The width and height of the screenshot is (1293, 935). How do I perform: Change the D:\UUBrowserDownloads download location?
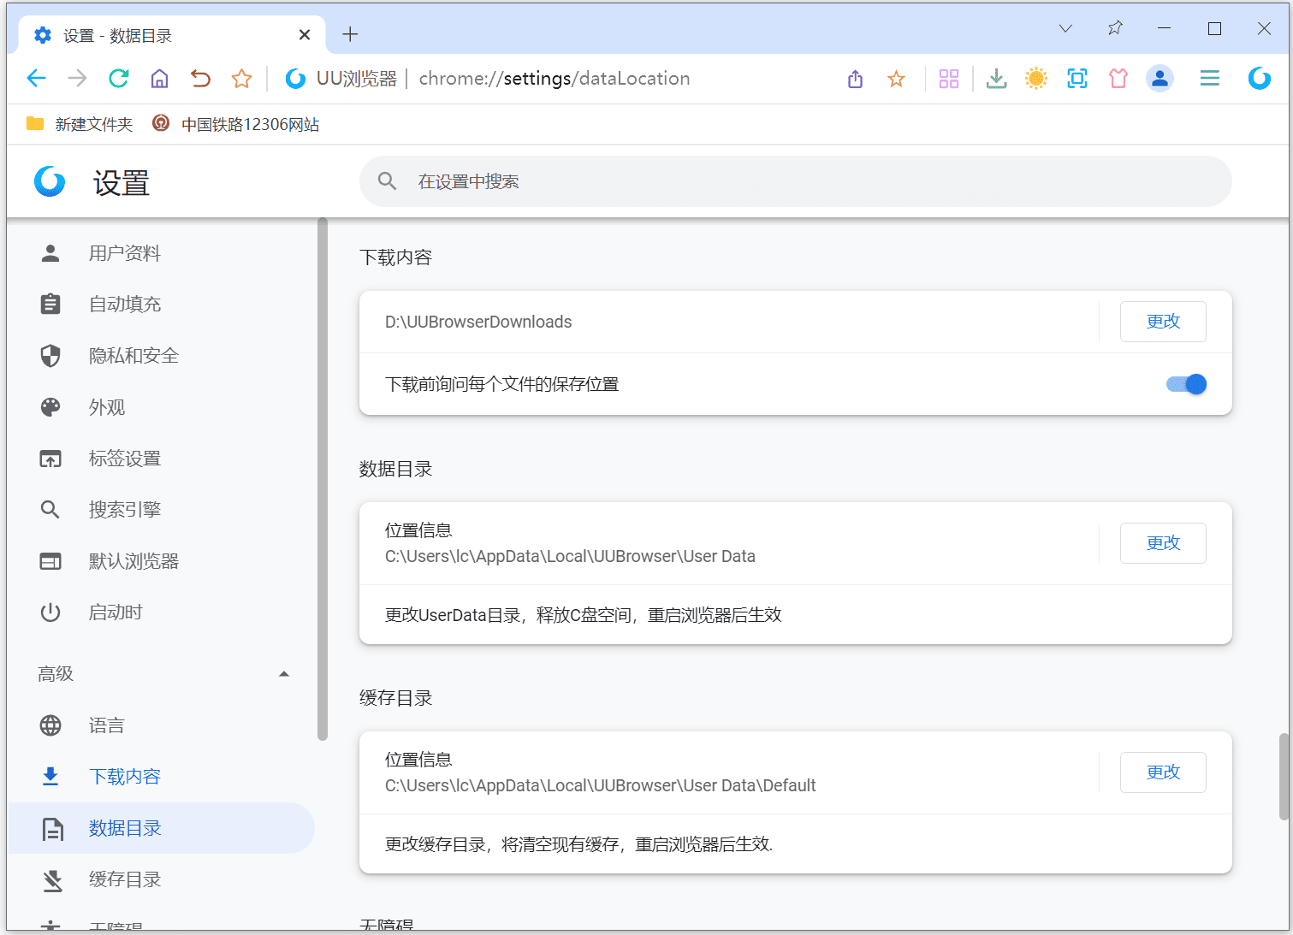tap(1163, 322)
